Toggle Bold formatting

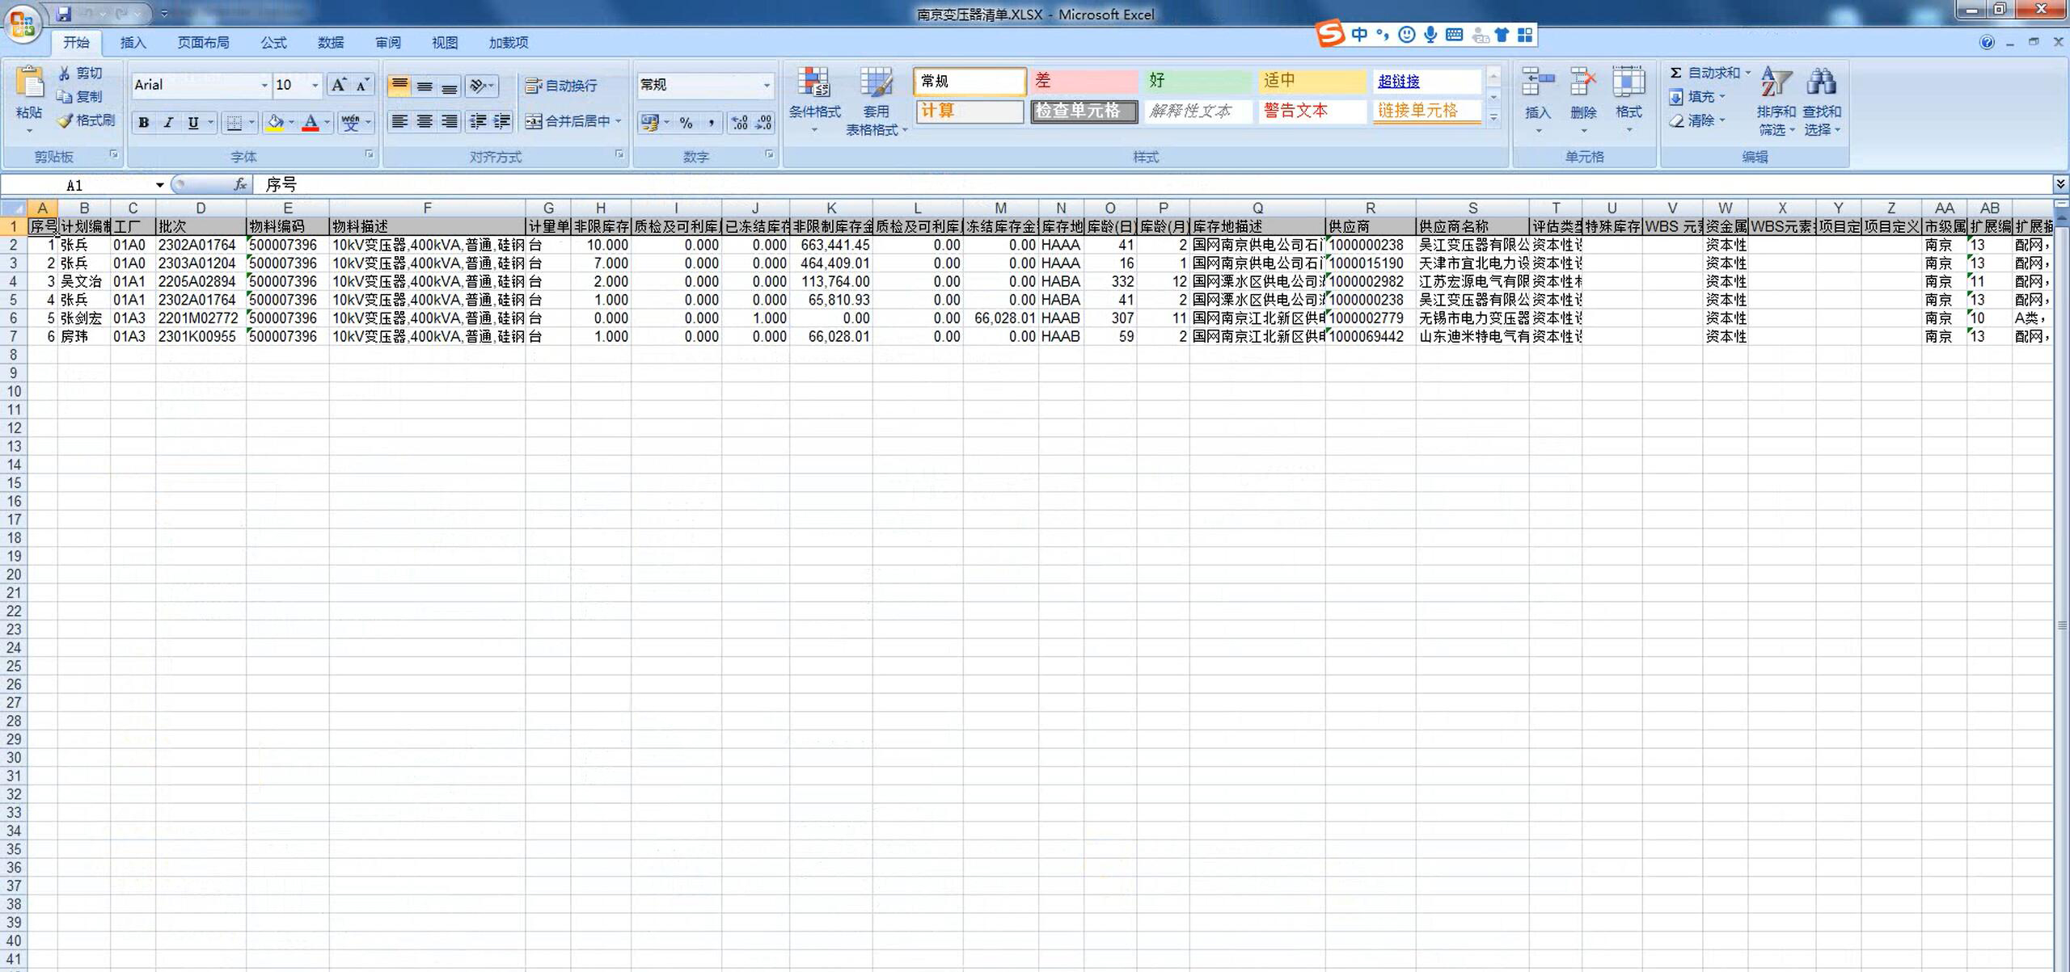144,122
